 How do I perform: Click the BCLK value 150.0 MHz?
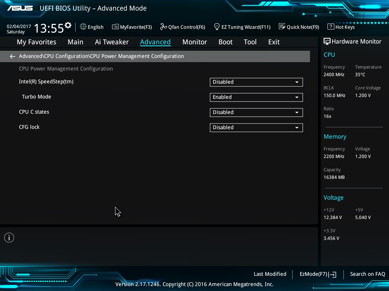click(334, 95)
